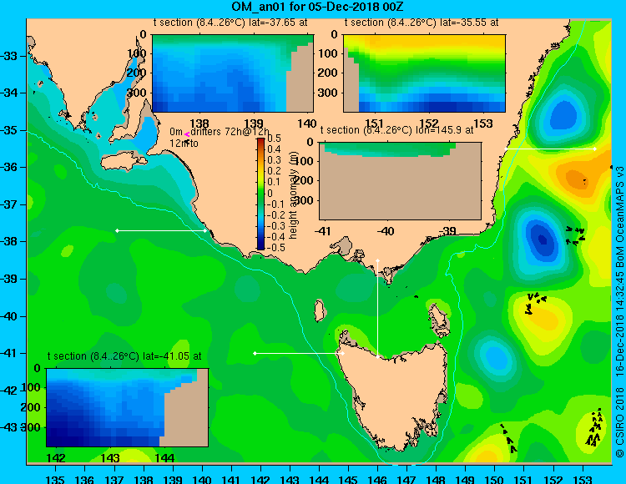Open the lat=-35.55 temperature section inset
This screenshot has height=484, width=626.
tap(424, 73)
